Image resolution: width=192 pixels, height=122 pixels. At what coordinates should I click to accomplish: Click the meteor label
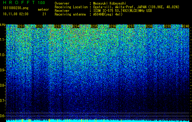pyautogui.click(x=43, y=9)
